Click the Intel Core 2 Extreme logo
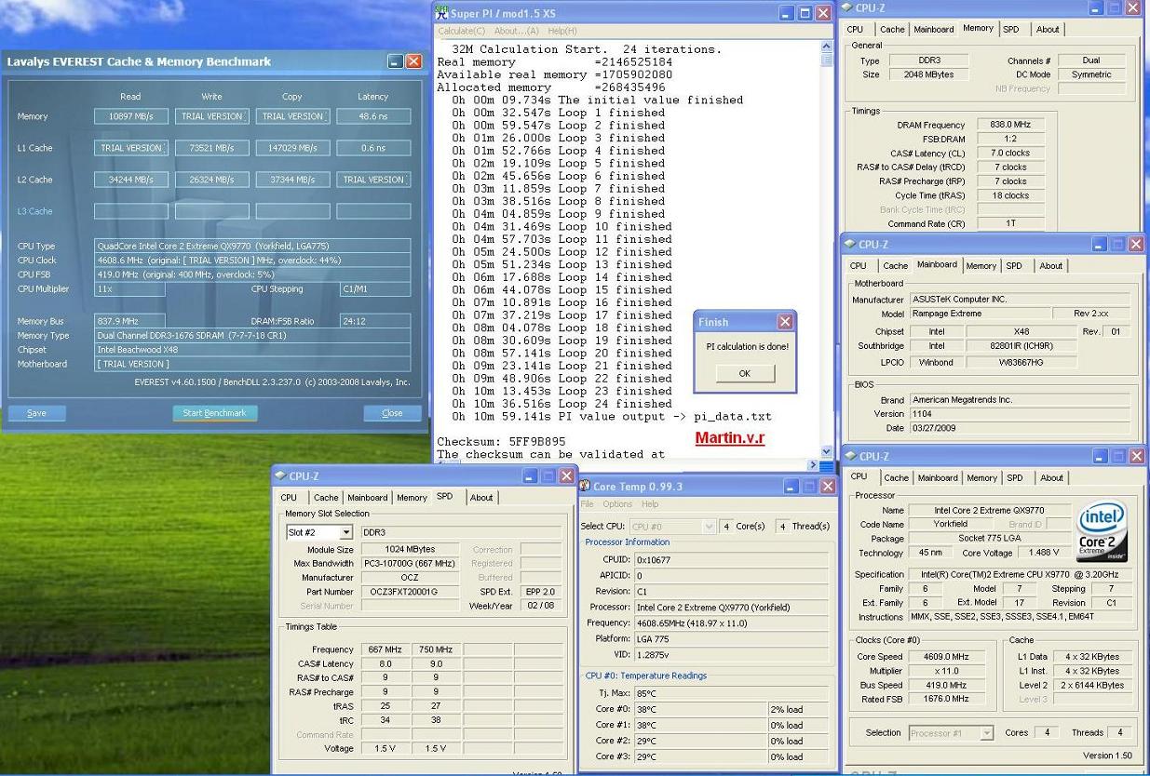The height and width of the screenshot is (776, 1150). [x=1102, y=532]
